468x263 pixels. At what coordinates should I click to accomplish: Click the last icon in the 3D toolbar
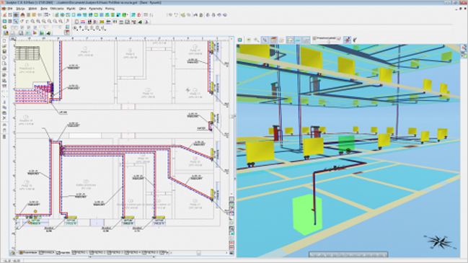tap(356, 40)
